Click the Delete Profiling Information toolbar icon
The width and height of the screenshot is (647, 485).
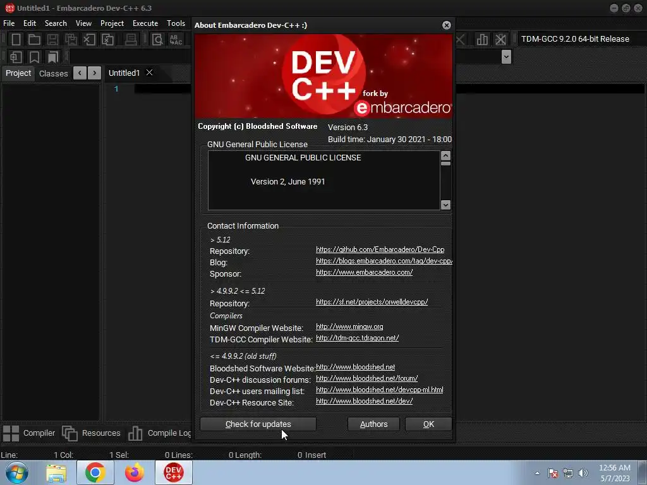tap(500, 39)
